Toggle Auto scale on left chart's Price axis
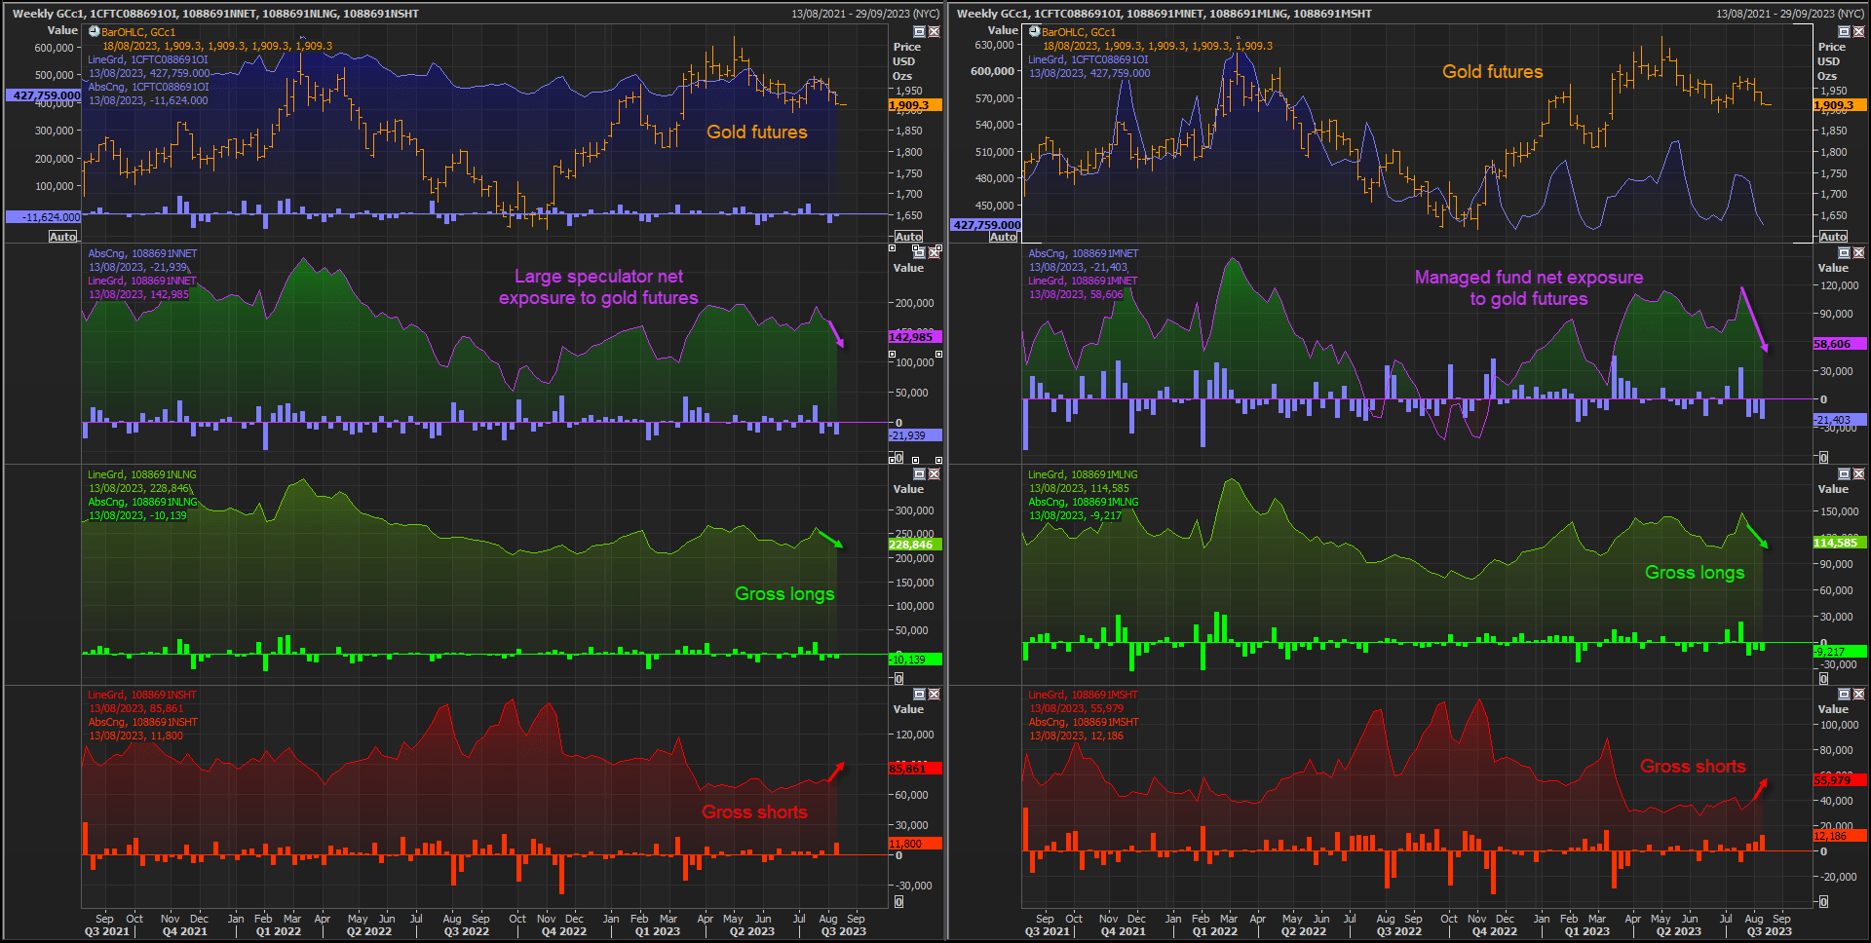Screen dimensions: 1871x943 pyautogui.click(x=908, y=237)
